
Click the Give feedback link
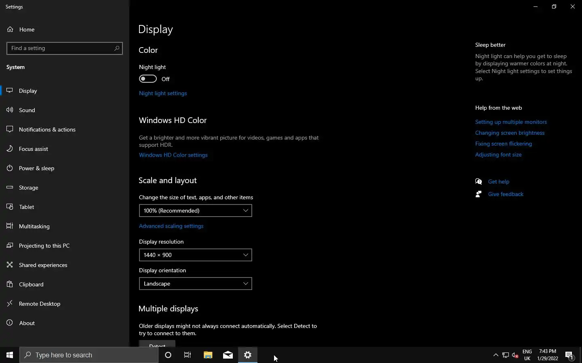(x=506, y=194)
